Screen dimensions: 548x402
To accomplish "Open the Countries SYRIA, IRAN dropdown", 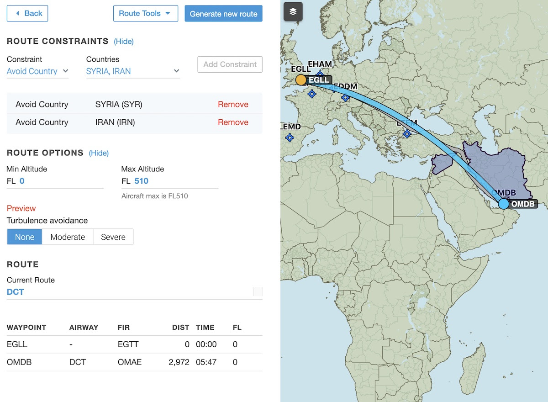I will (x=133, y=71).
